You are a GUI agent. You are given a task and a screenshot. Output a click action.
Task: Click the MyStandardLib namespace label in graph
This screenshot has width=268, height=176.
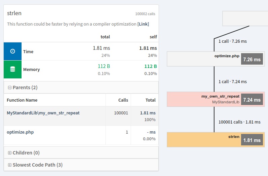pos(226,102)
